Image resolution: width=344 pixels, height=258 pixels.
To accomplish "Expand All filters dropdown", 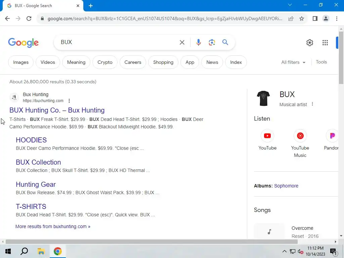I will point(293,62).
